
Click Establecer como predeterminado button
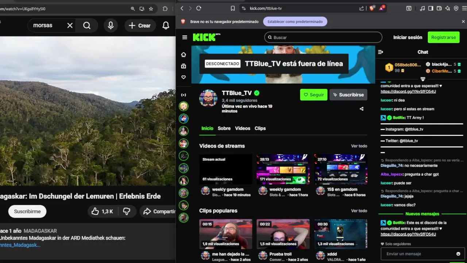tap(295, 22)
